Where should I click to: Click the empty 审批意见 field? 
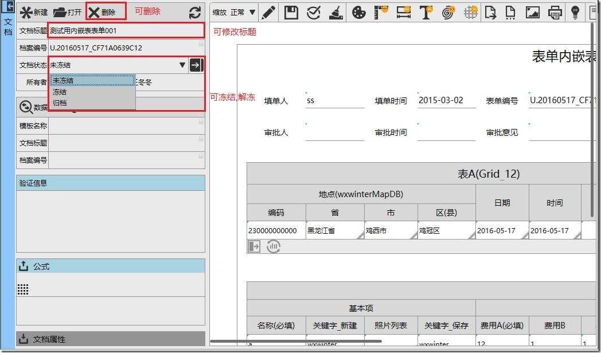(561, 132)
